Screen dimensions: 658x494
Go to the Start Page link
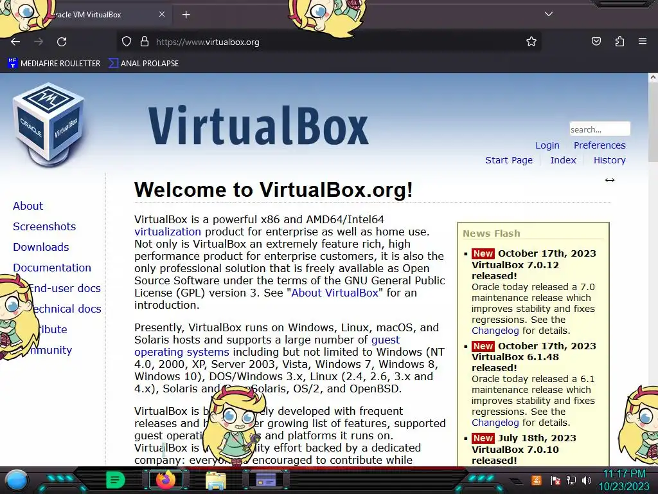coord(509,160)
